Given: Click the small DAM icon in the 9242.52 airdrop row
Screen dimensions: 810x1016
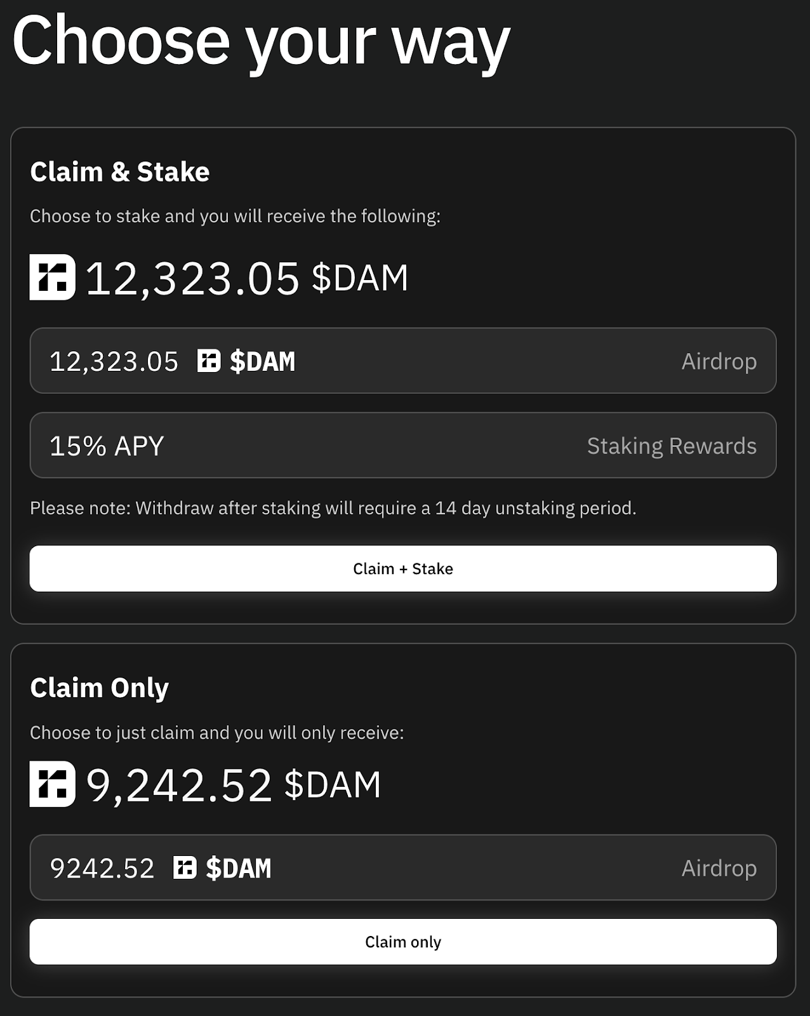Looking at the screenshot, I should point(185,867).
